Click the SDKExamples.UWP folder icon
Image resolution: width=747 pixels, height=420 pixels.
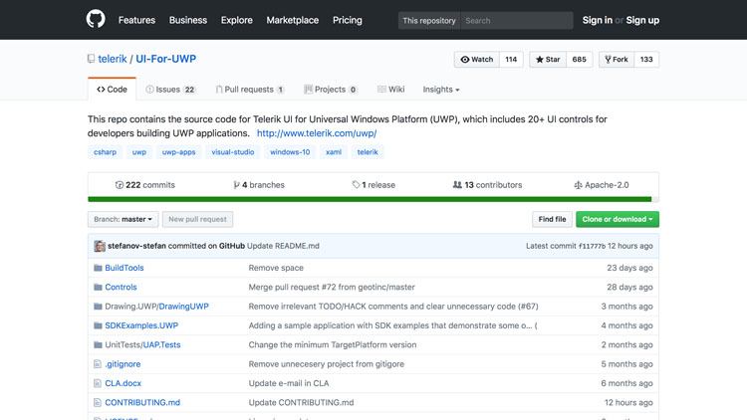pyautogui.click(x=99, y=325)
